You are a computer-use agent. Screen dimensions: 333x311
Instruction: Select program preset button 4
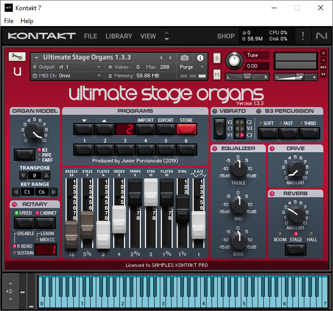pos(145,149)
